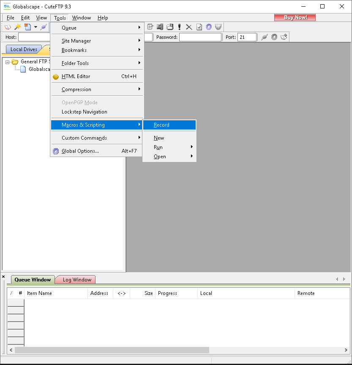Close the bottom queue pane
The height and width of the screenshot is (365, 352).
(x=3, y=276)
